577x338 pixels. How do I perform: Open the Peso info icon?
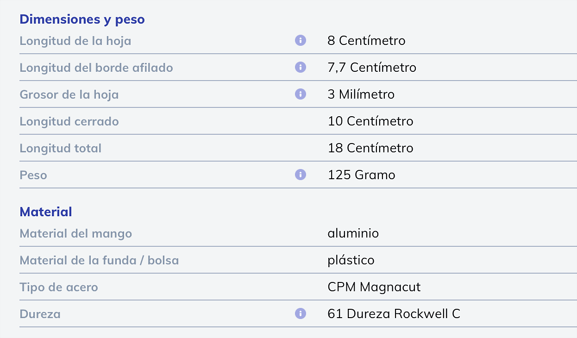pyautogui.click(x=301, y=175)
